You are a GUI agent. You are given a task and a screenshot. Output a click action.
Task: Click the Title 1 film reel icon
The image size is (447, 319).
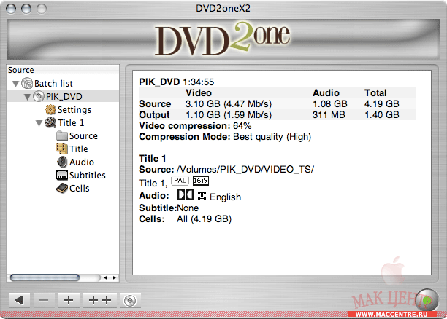coord(50,122)
